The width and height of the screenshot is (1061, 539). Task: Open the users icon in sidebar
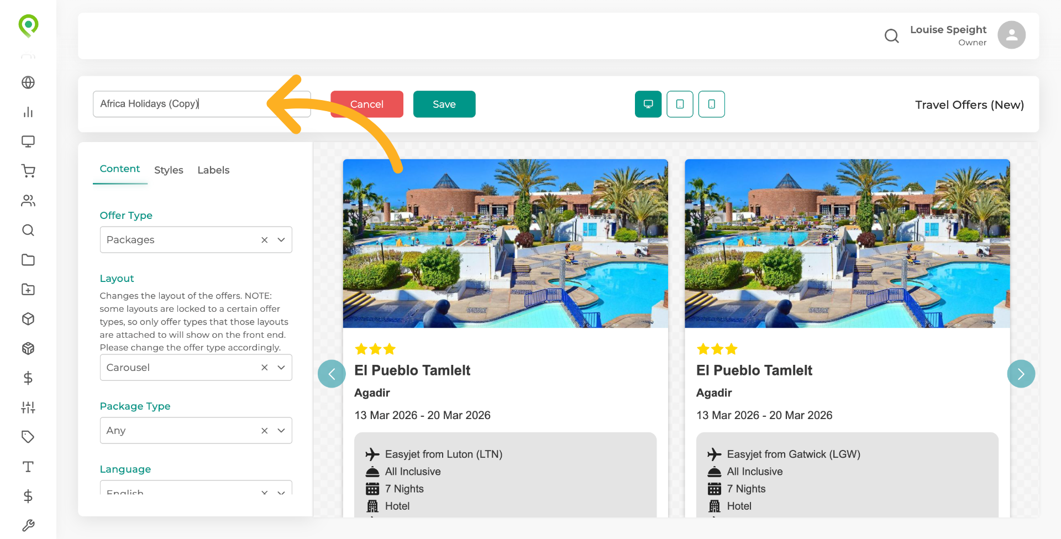click(x=28, y=201)
